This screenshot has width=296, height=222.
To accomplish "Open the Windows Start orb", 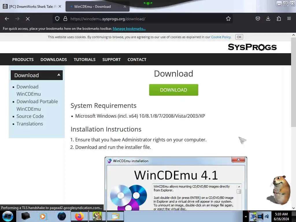I will [x=8, y=216].
